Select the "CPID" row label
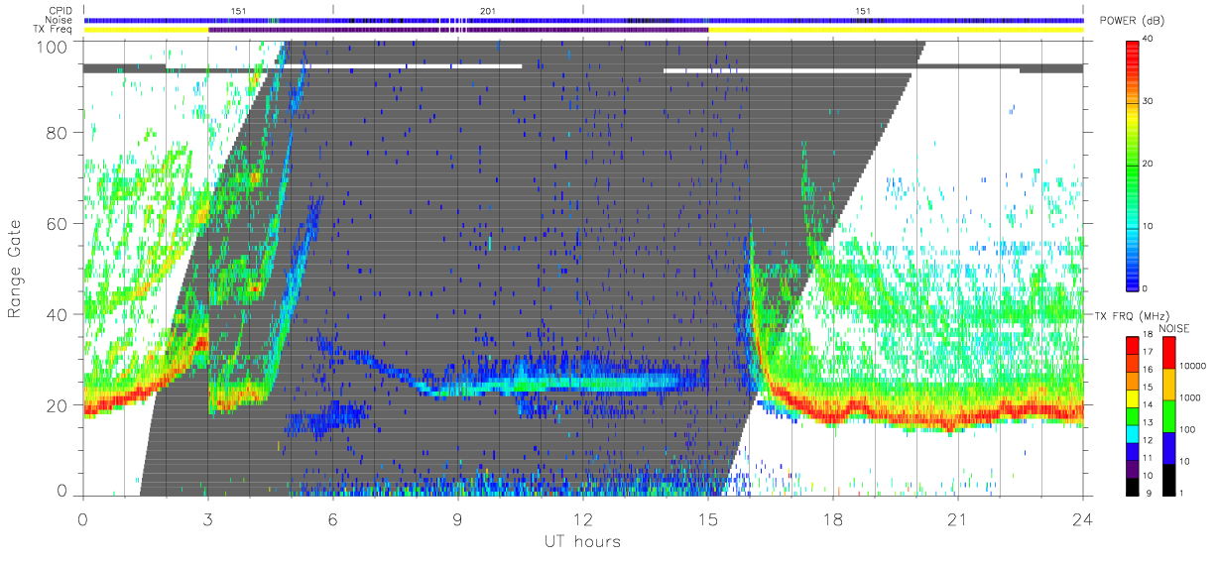1218x562 pixels. tap(61, 10)
